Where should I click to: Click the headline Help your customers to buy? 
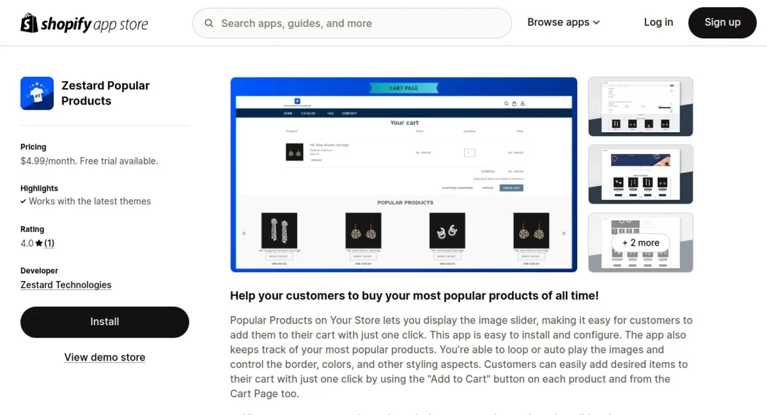click(414, 296)
